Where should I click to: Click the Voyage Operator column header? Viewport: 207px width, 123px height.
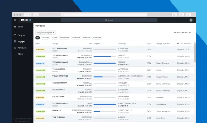pos(163,44)
